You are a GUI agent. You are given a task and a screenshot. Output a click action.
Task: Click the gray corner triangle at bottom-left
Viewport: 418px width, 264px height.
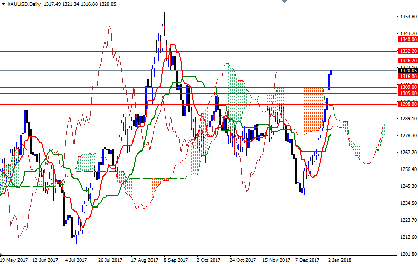click(2, 254)
